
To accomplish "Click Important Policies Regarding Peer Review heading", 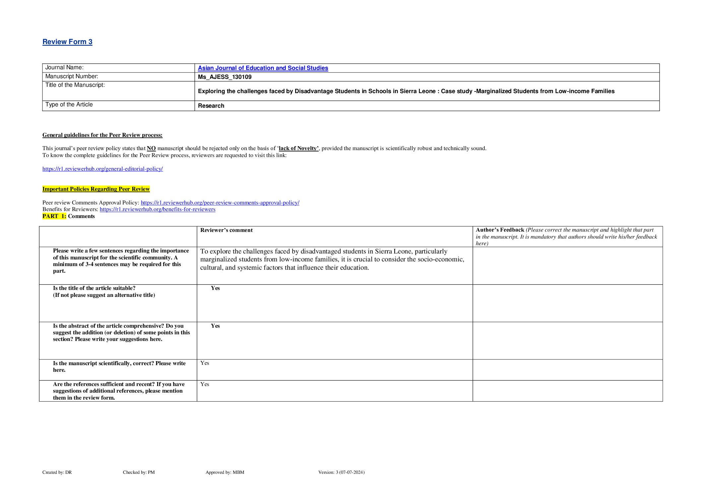I will tap(96, 189).
